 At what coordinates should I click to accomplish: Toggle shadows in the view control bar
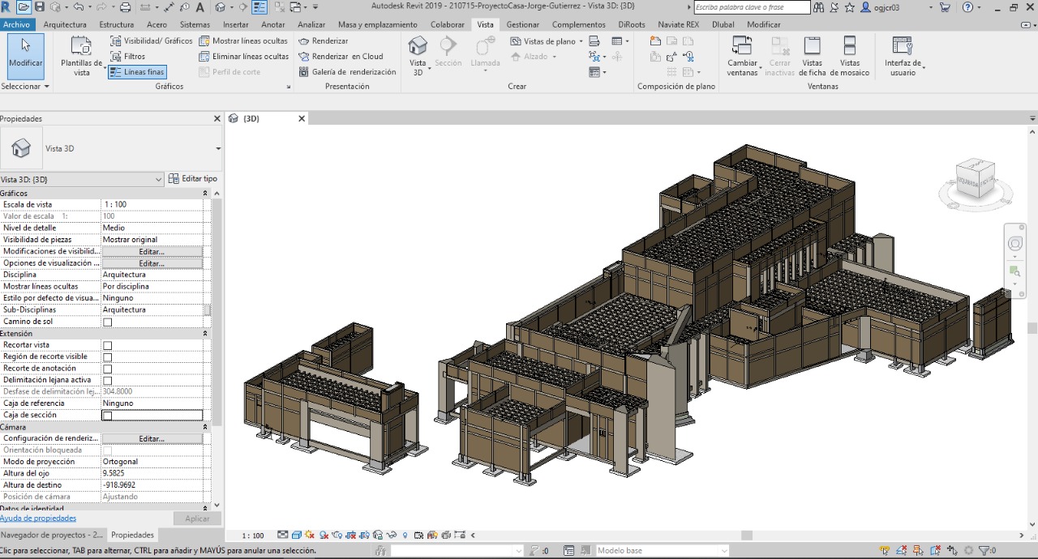(x=323, y=535)
